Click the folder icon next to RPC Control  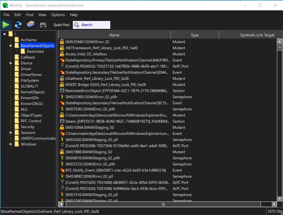pyautogui.click(x=17, y=121)
